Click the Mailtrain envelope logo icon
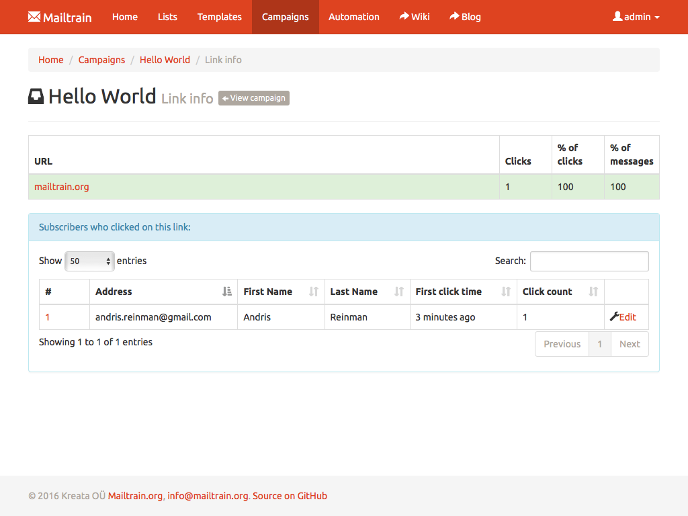Screen dimensions: 688x516 [x=34, y=17]
